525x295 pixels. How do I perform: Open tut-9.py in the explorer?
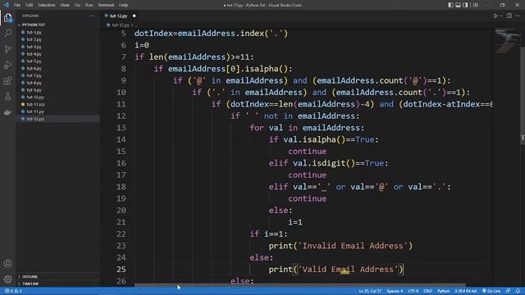coord(34,90)
